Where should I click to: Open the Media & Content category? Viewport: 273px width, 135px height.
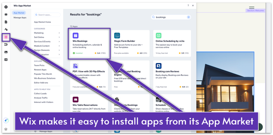(42, 46)
